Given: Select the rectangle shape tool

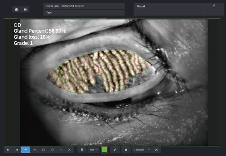Looking at the screenshot, I should pyautogui.click(x=44, y=149).
